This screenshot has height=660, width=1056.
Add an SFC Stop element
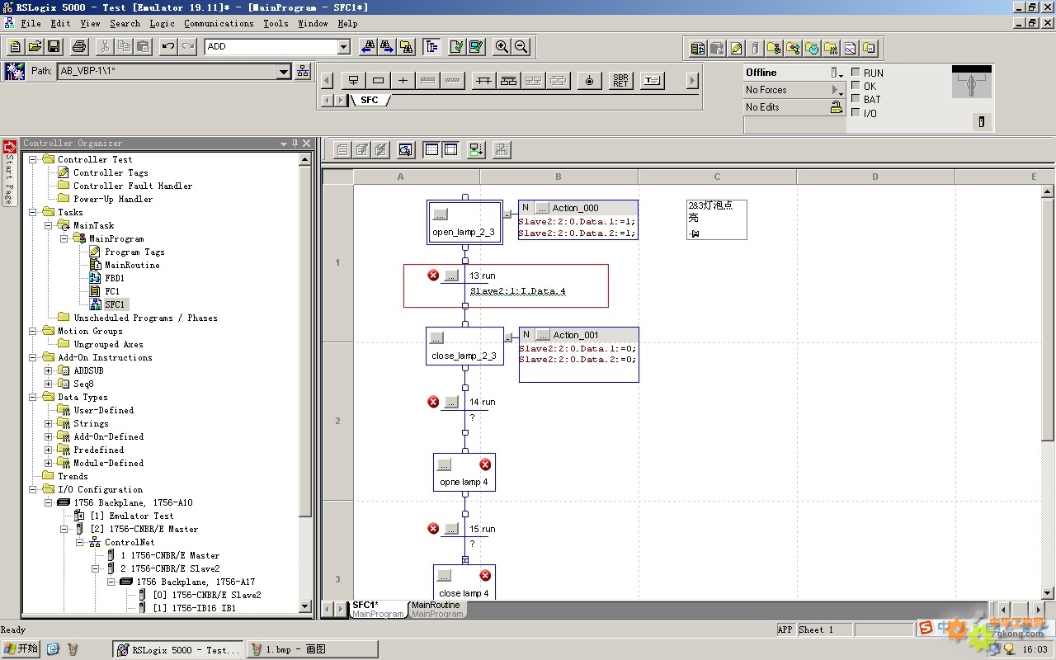point(589,80)
